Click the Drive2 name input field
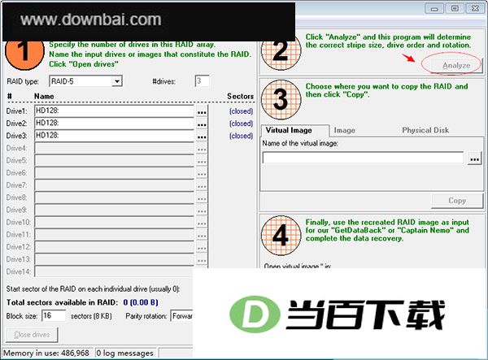Viewport: 488px width, 360px height. click(x=114, y=124)
